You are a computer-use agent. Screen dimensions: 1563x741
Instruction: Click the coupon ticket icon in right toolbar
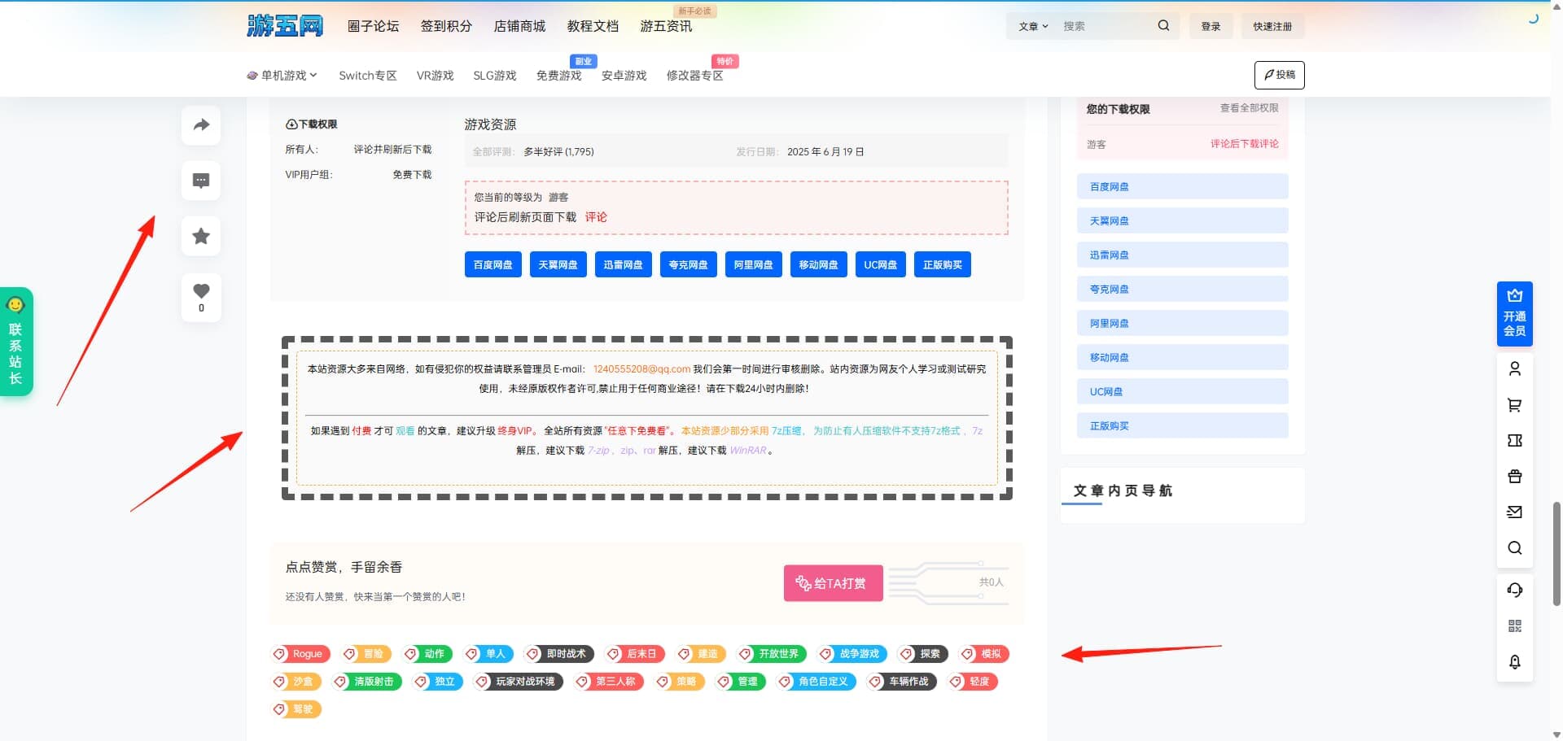point(1514,440)
